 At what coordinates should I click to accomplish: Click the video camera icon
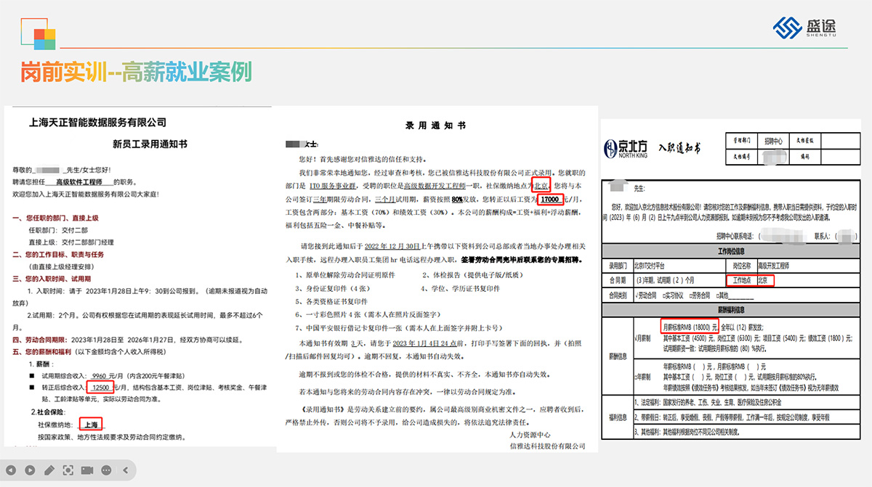[x=87, y=470]
